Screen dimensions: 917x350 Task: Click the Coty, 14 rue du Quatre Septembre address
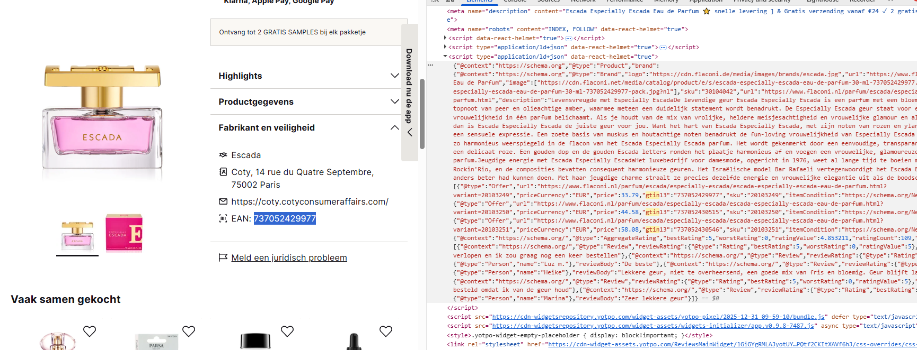[x=302, y=178]
